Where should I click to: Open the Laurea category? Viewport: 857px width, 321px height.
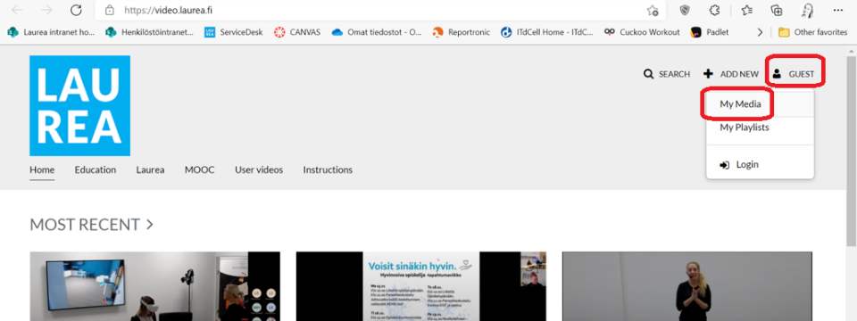pos(150,169)
